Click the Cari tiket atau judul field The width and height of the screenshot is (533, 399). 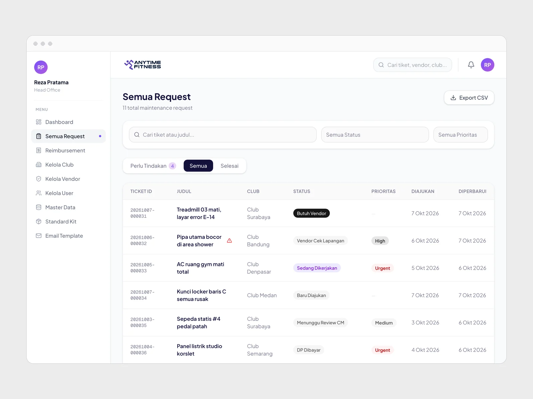point(223,135)
